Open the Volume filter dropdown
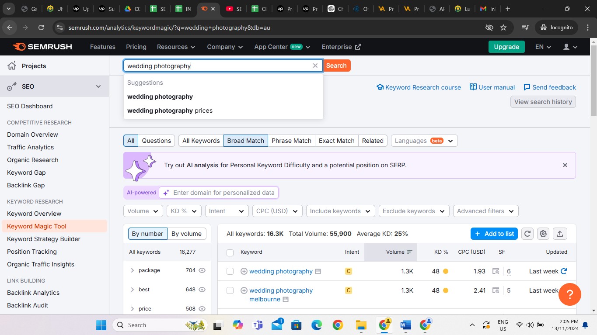Viewport: 597px width, 335px height. (x=143, y=211)
